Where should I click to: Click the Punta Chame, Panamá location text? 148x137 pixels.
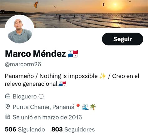(x=43, y=107)
